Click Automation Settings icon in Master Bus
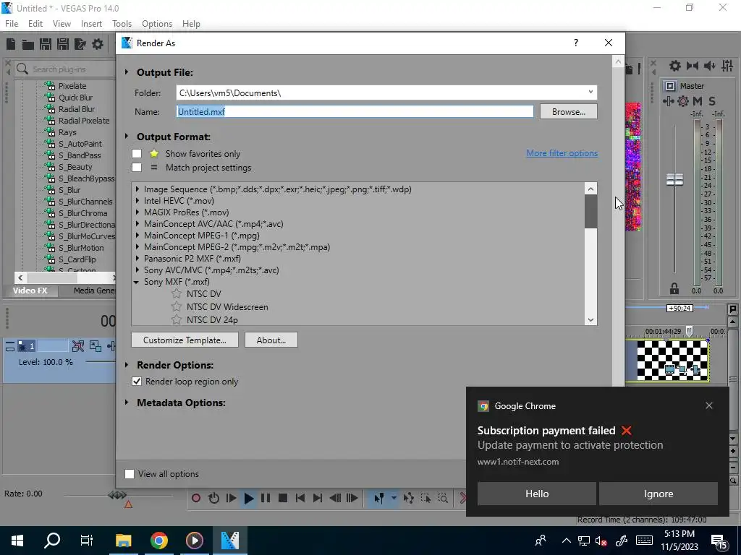The height and width of the screenshot is (555, 741). (x=668, y=101)
